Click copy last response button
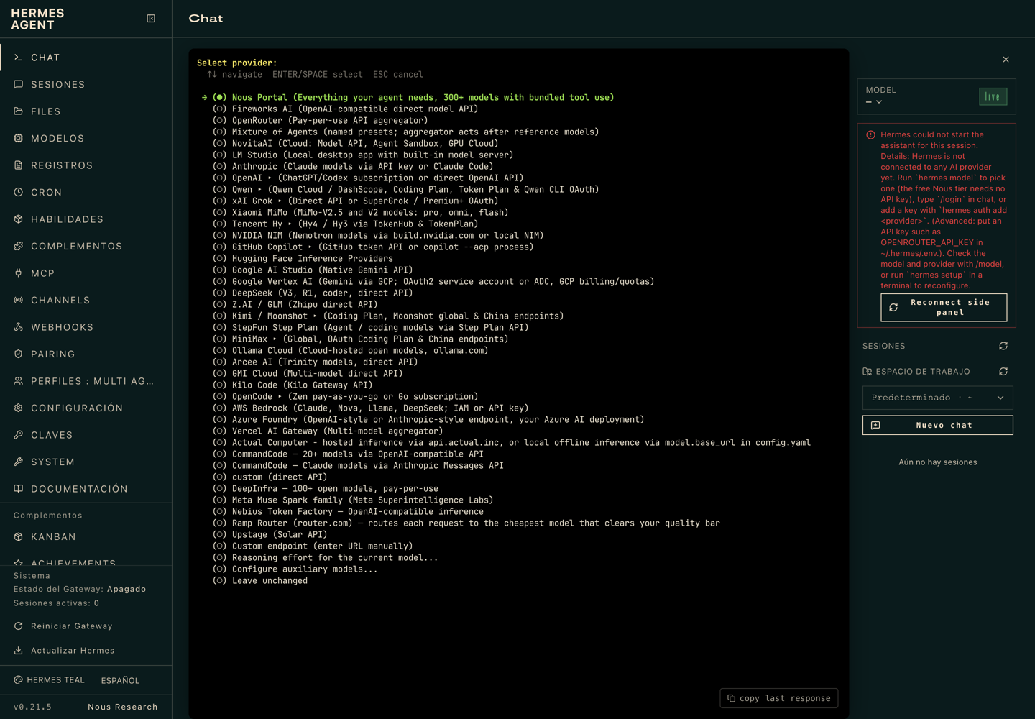 [779, 698]
